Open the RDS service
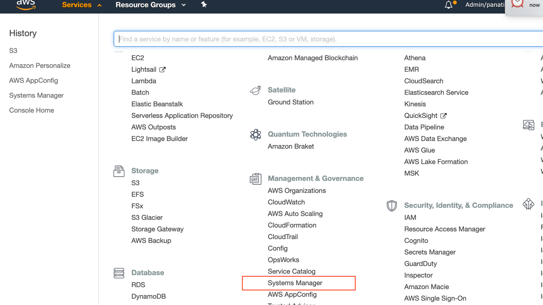Viewport: 543px width, 305px height. 138,285
